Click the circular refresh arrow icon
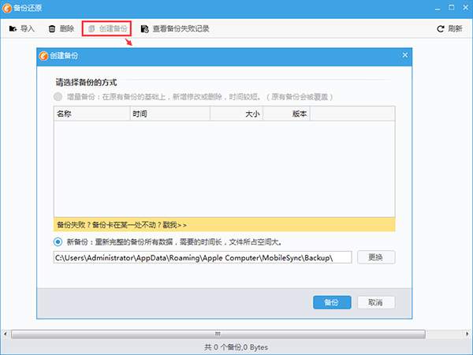 click(441, 28)
